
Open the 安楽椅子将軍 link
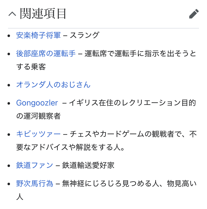(x=38, y=35)
